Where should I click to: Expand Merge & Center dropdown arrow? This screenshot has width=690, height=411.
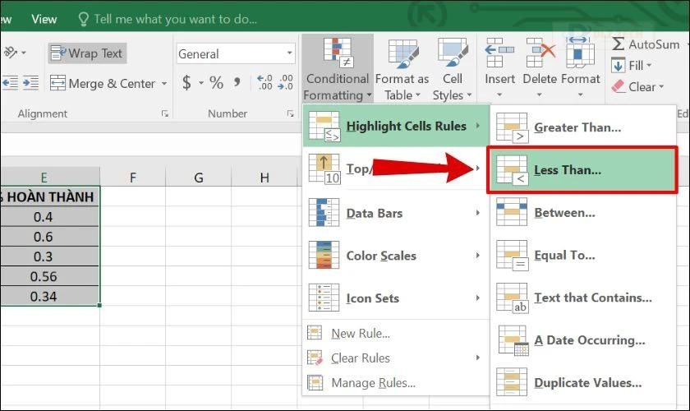point(164,83)
